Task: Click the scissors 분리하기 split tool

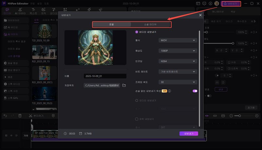Action: click(36, 116)
